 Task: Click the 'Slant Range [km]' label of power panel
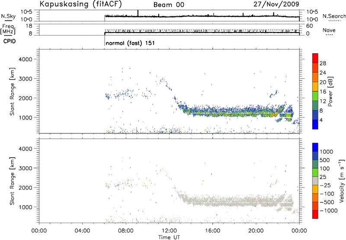[12, 91]
